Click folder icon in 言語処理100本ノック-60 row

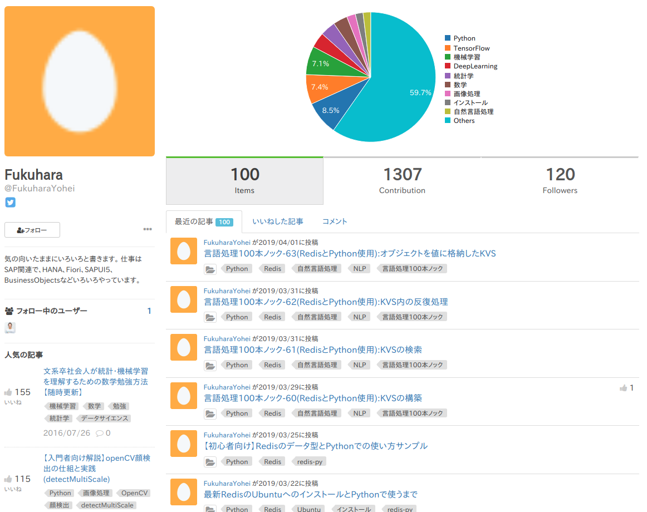tap(210, 414)
